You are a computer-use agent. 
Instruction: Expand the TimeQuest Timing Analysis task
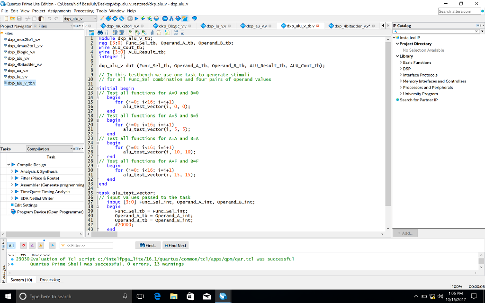tap(12, 192)
